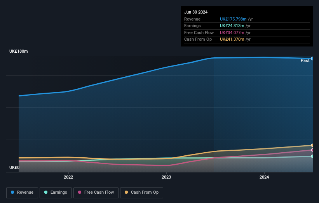Toggle the Earnings legend button
The image size is (319, 203).
(x=56, y=193)
